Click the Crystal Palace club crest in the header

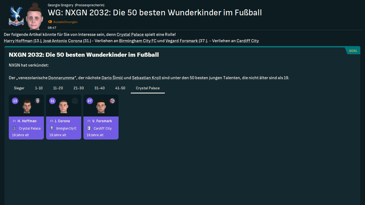point(16,16)
